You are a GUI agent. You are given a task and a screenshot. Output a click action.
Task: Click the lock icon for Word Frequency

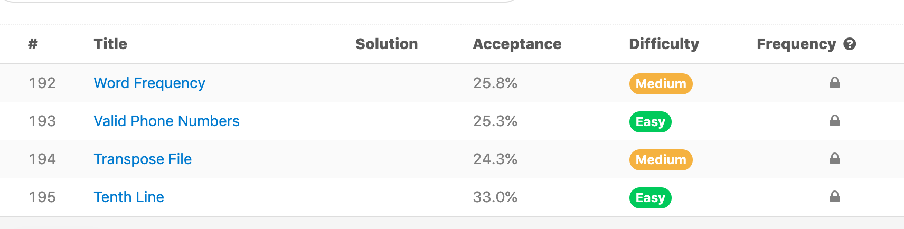(835, 83)
